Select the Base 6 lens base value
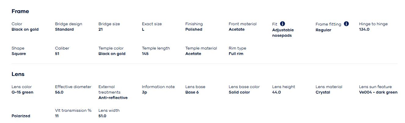The image size is (405, 123). (x=192, y=92)
